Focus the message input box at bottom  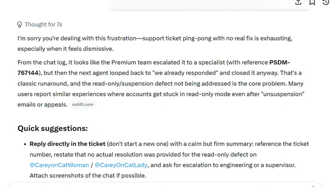pyautogui.click(x=165, y=185)
